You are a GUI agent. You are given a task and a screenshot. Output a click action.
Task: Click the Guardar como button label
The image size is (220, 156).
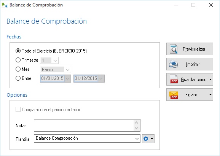pos(193,80)
